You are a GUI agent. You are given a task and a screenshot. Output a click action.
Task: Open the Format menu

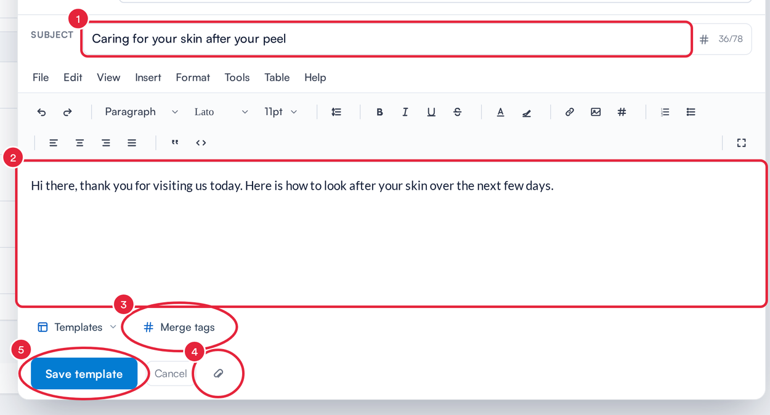click(x=193, y=78)
